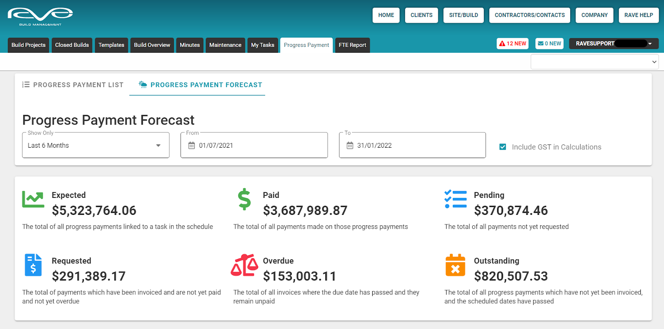
Task: Click the CONTRACTORS/CONTACTS button
Action: (530, 15)
